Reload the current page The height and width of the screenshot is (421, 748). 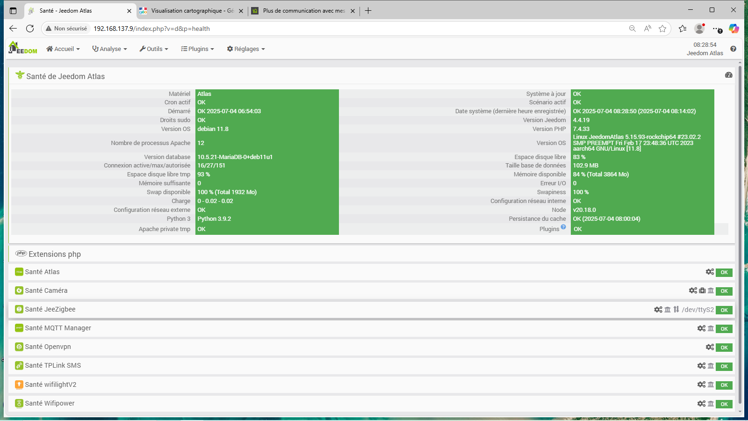pyautogui.click(x=30, y=29)
